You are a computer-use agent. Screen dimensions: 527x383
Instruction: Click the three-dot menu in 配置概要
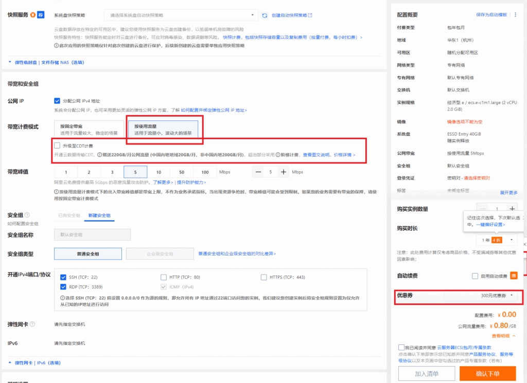(x=516, y=15)
